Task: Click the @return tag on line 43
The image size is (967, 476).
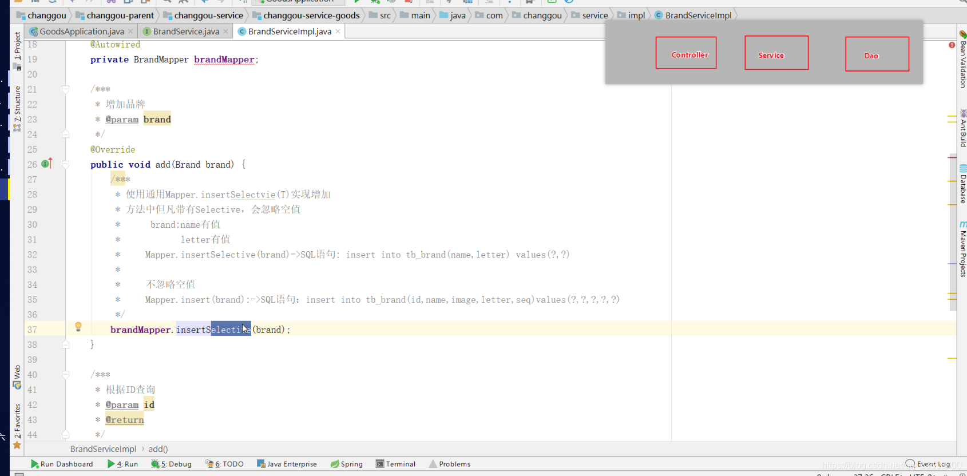Action: [125, 419]
